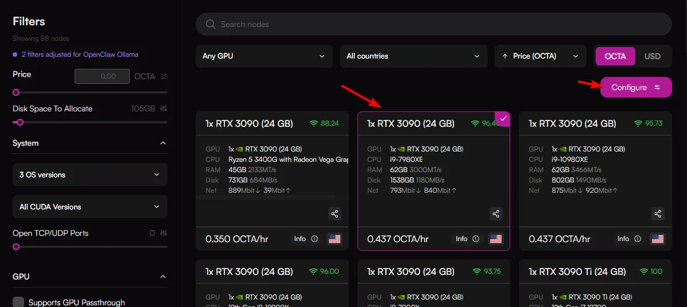Open the All countries dropdown

(x=413, y=56)
